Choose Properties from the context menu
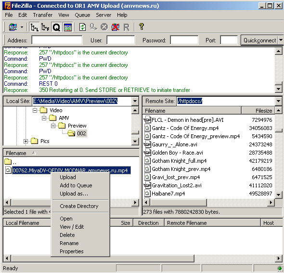Image resolution: width=284 pixels, height=273 pixels. point(72,251)
